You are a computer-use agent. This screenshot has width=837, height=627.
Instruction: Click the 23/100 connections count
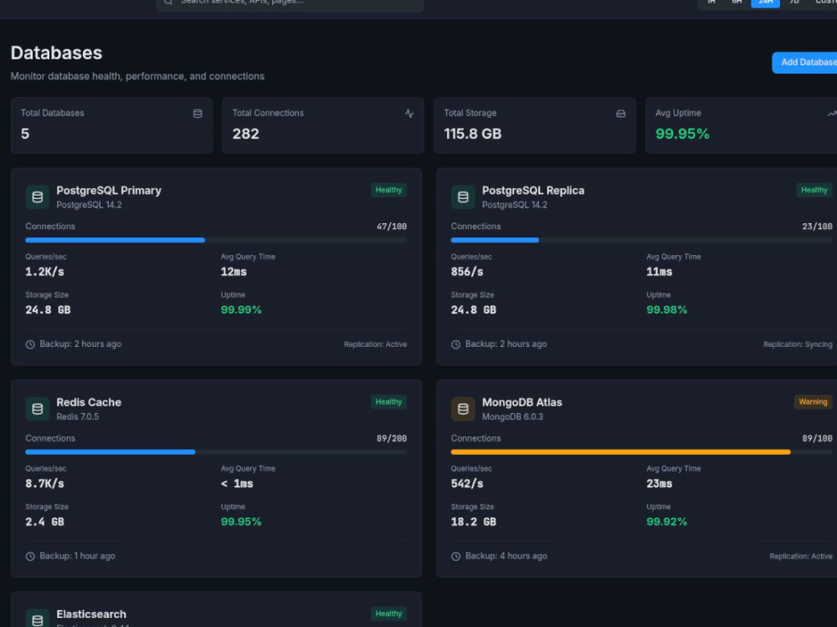[817, 227]
